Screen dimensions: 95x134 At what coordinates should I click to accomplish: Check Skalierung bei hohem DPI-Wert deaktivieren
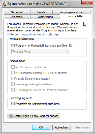(13, 90)
